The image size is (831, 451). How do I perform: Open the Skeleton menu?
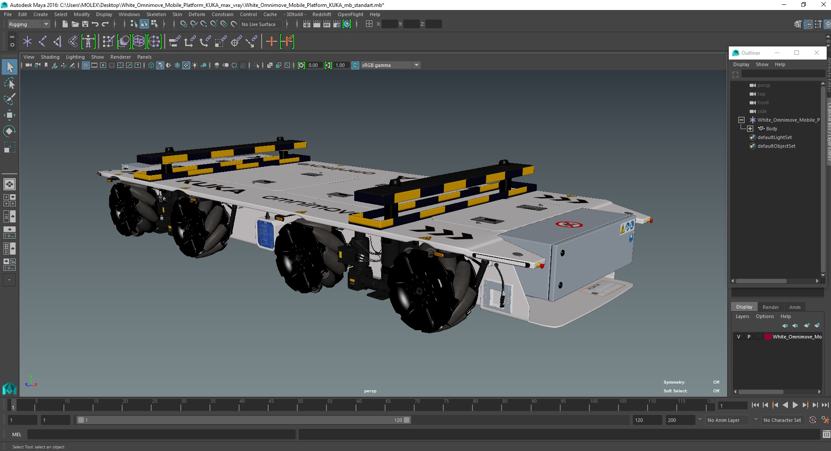(156, 14)
